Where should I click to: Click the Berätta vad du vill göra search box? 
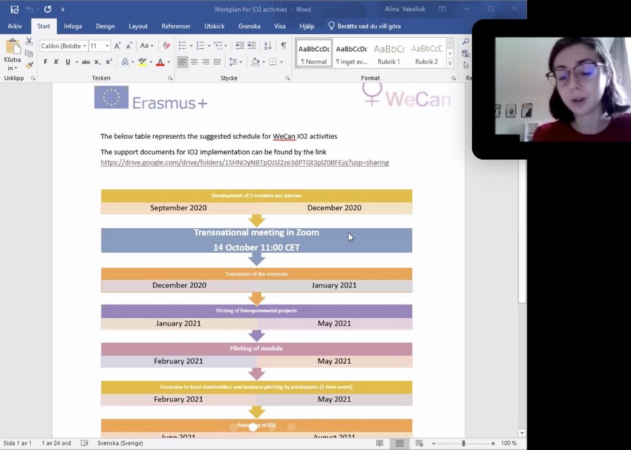pos(369,26)
